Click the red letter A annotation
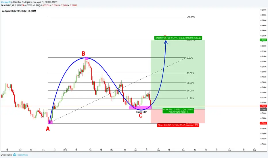This screenshot has width=268, height=158. coord(48,129)
